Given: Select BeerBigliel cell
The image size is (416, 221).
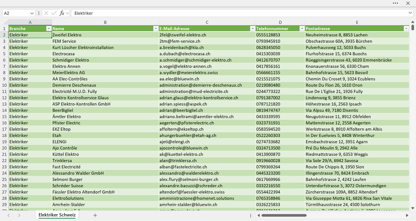Looking at the screenshot, I should [105, 110].
